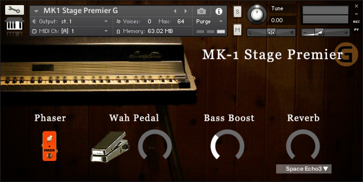Click the orange Phaser pedal

[49, 146]
